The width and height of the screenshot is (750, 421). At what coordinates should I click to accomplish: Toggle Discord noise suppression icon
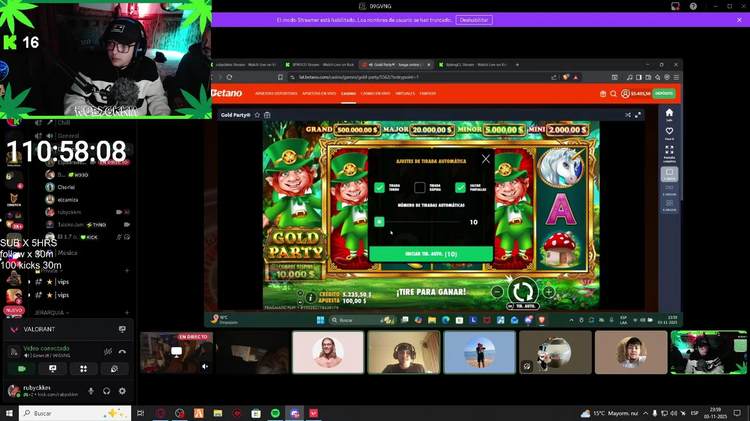[x=108, y=351]
